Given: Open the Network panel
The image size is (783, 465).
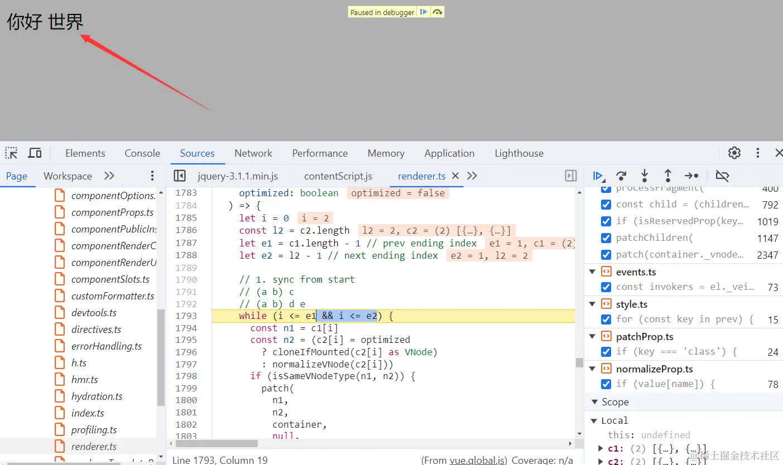Looking at the screenshot, I should pos(253,153).
